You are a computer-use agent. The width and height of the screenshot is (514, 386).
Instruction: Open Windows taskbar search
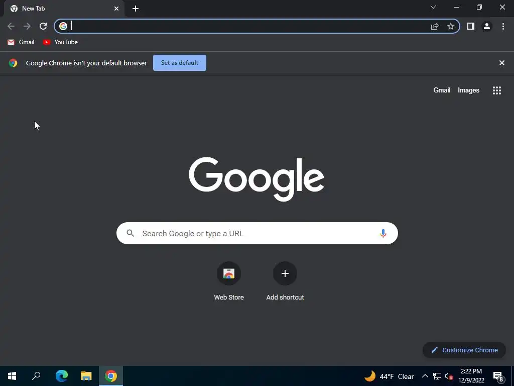pyautogui.click(x=36, y=376)
